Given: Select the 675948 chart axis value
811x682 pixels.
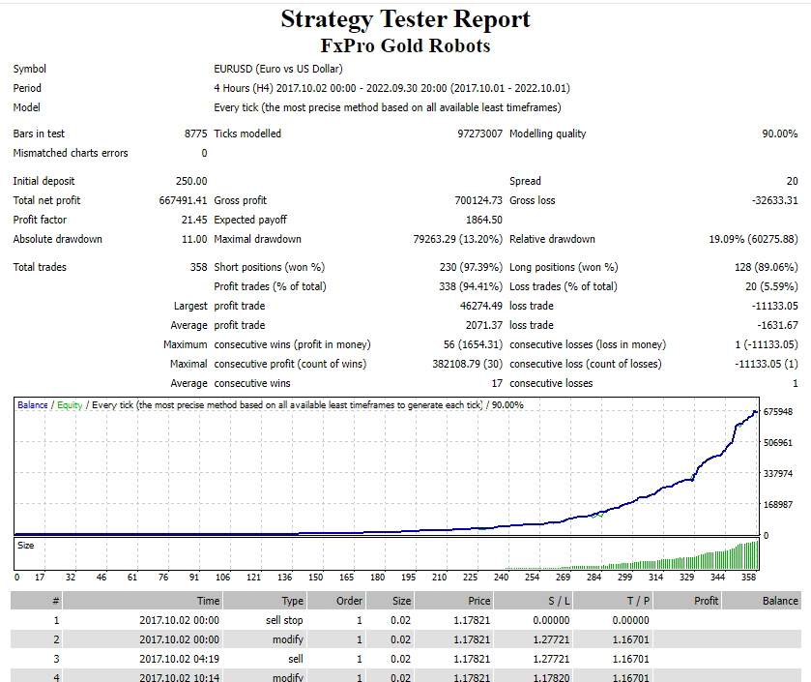Looking at the screenshot, I should [x=778, y=412].
